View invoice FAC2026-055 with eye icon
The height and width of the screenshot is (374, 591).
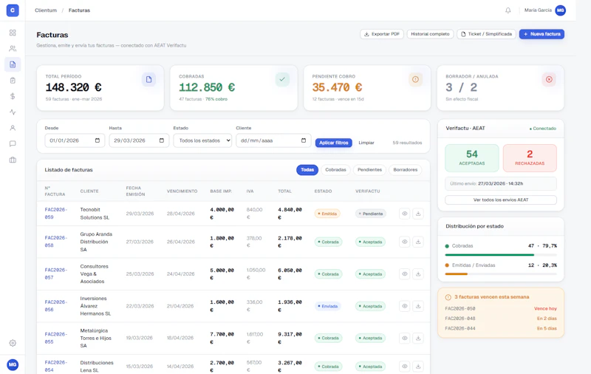click(404, 338)
